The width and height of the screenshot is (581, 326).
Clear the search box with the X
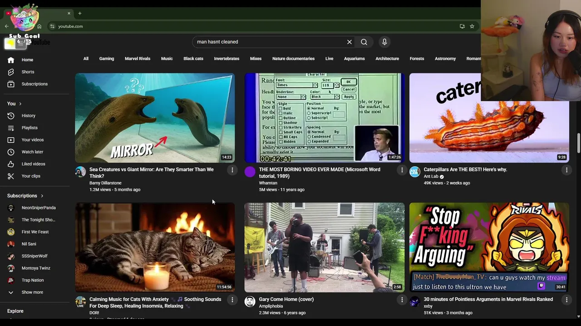(x=350, y=42)
